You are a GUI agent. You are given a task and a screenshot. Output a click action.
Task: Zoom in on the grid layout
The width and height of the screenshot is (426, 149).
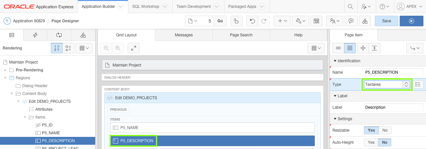point(117,48)
